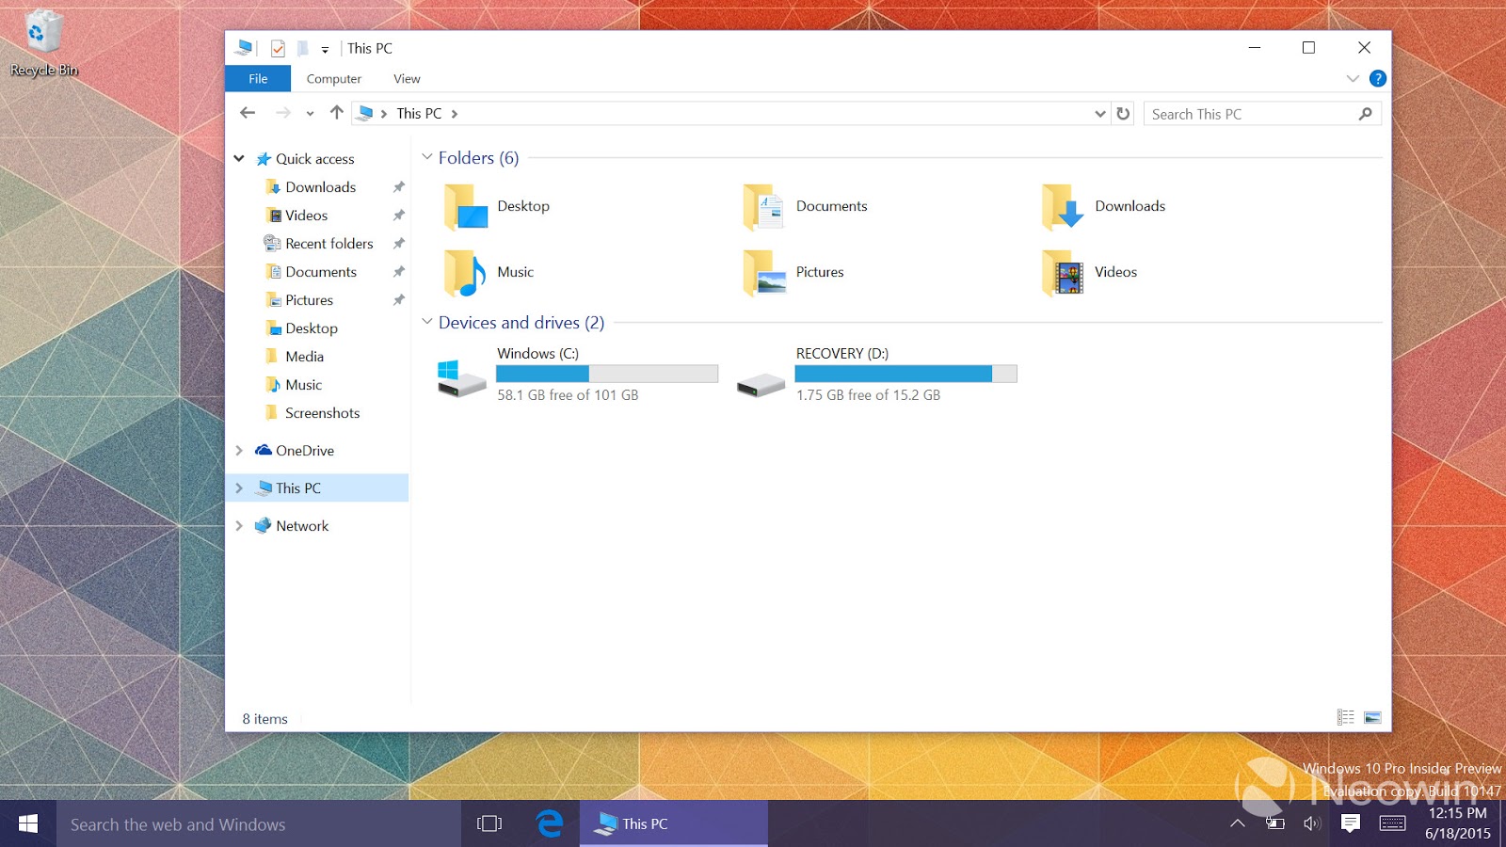The image size is (1506, 847).
Task: Select OneDrive in the navigation pane
Action: point(305,451)
